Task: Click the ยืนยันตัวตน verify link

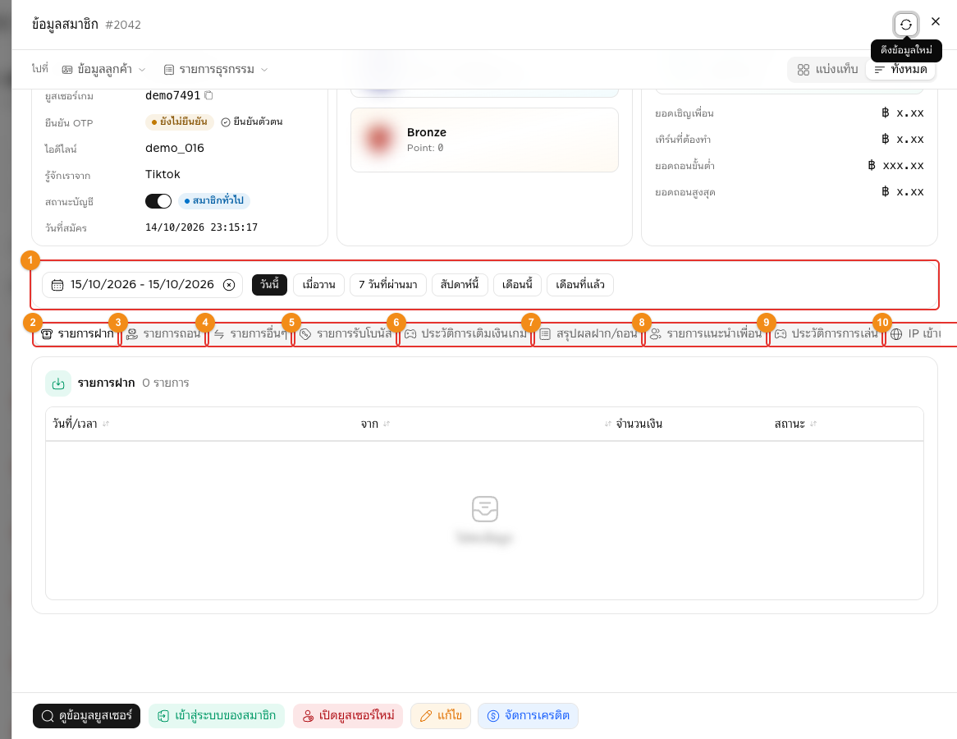Action: coord(251,122)
